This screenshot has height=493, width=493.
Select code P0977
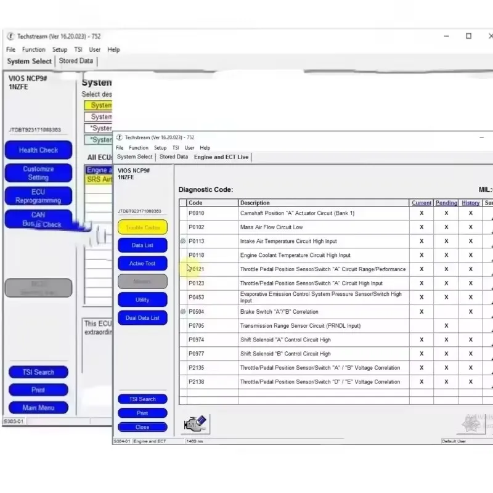coord(196,354)
